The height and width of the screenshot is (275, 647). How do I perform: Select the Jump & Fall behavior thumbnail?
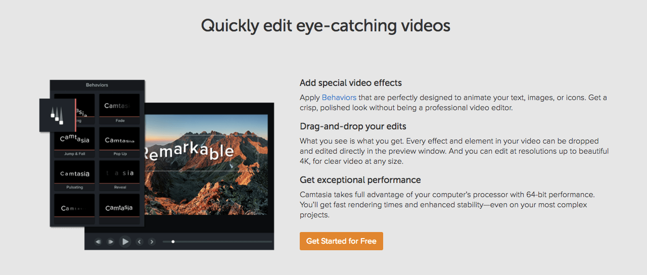[74, 140]
